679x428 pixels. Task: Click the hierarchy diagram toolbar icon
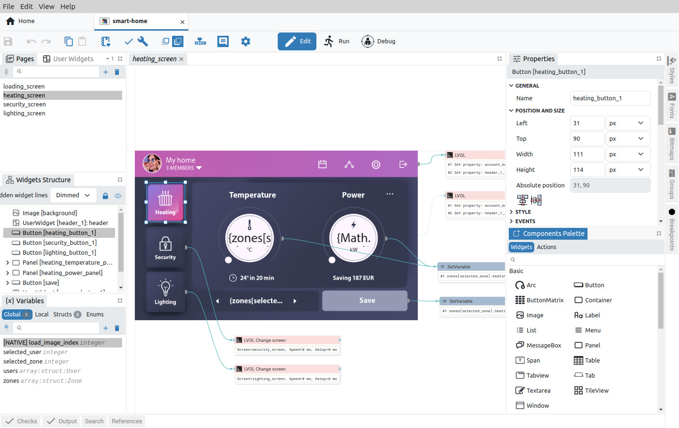click(200, 41)
